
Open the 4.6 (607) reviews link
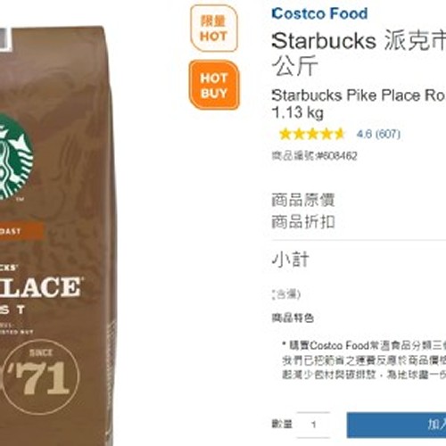pyautogui.click(x=378, y=134)
